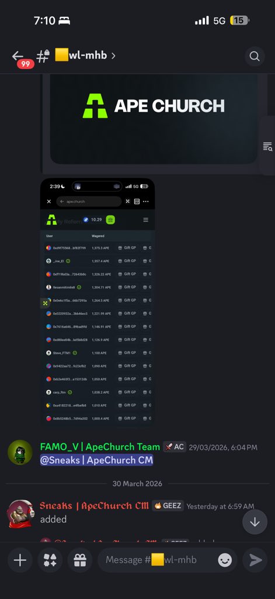
Task: Select the "added" message text
Action: click(x=53, y=519)
